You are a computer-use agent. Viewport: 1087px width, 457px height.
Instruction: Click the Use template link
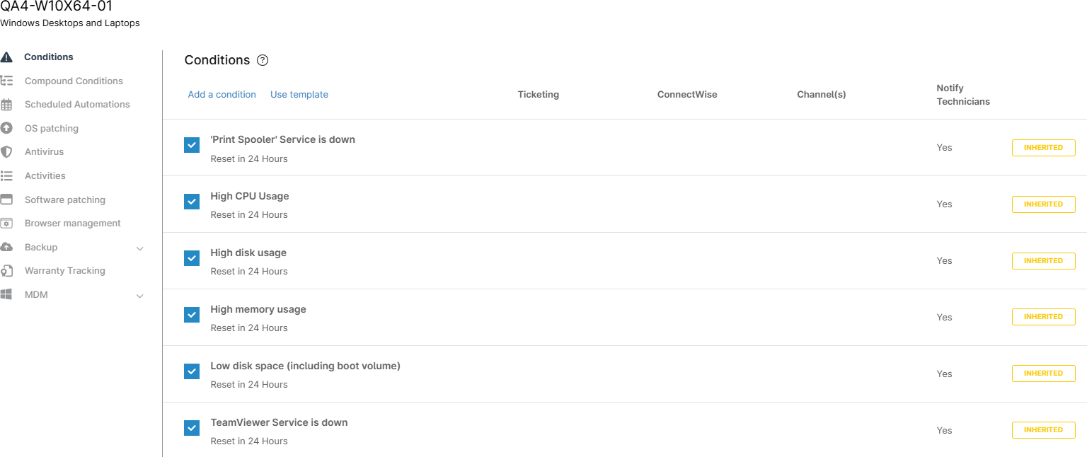299,95
